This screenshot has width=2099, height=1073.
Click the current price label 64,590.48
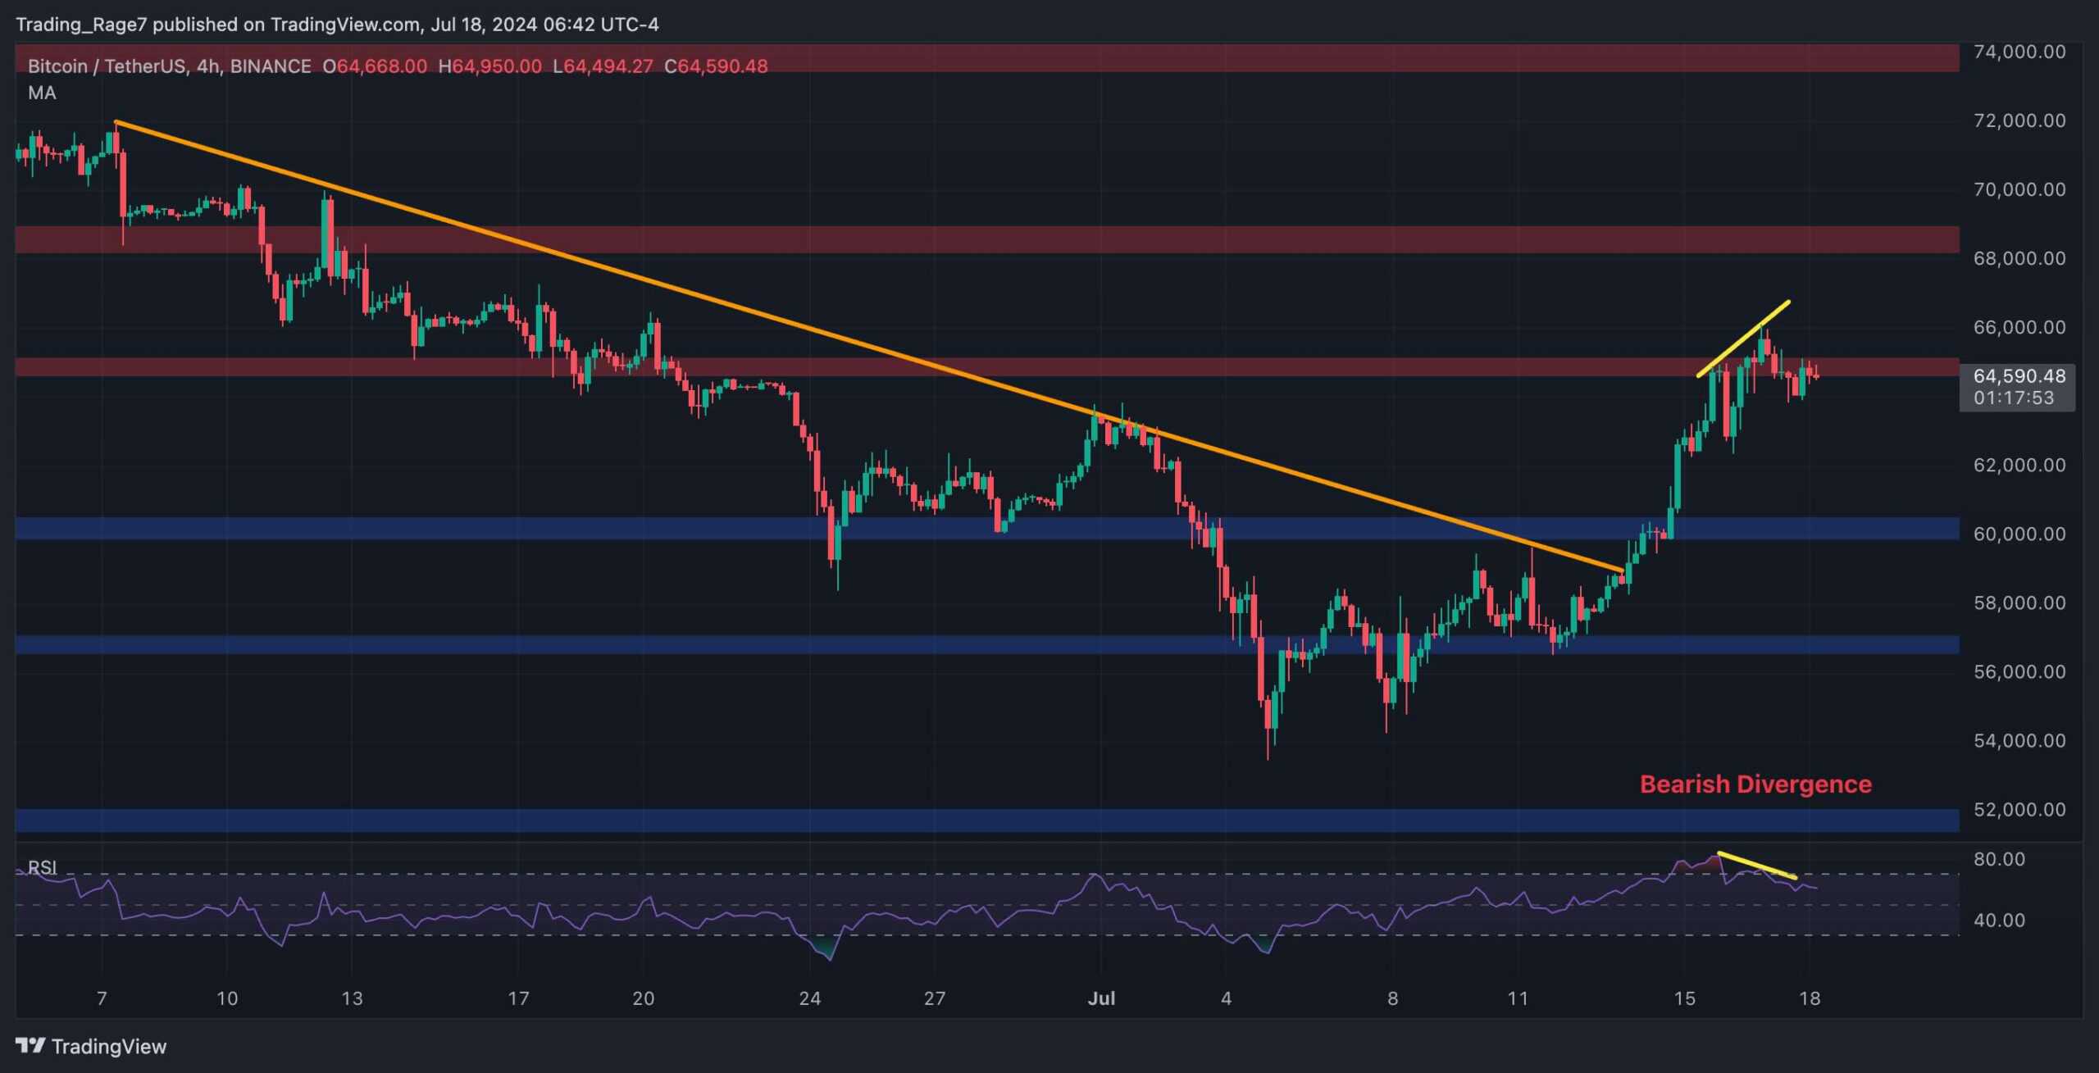pyautogui.click(x=2019, y=376)
